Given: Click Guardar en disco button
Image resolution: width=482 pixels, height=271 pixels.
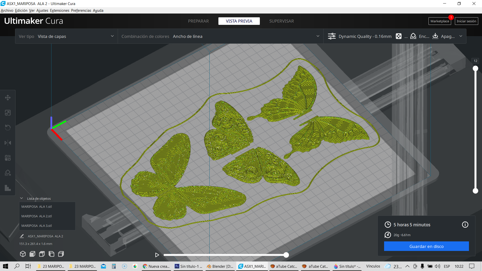Looking at the screenshot, I should 426,246.
